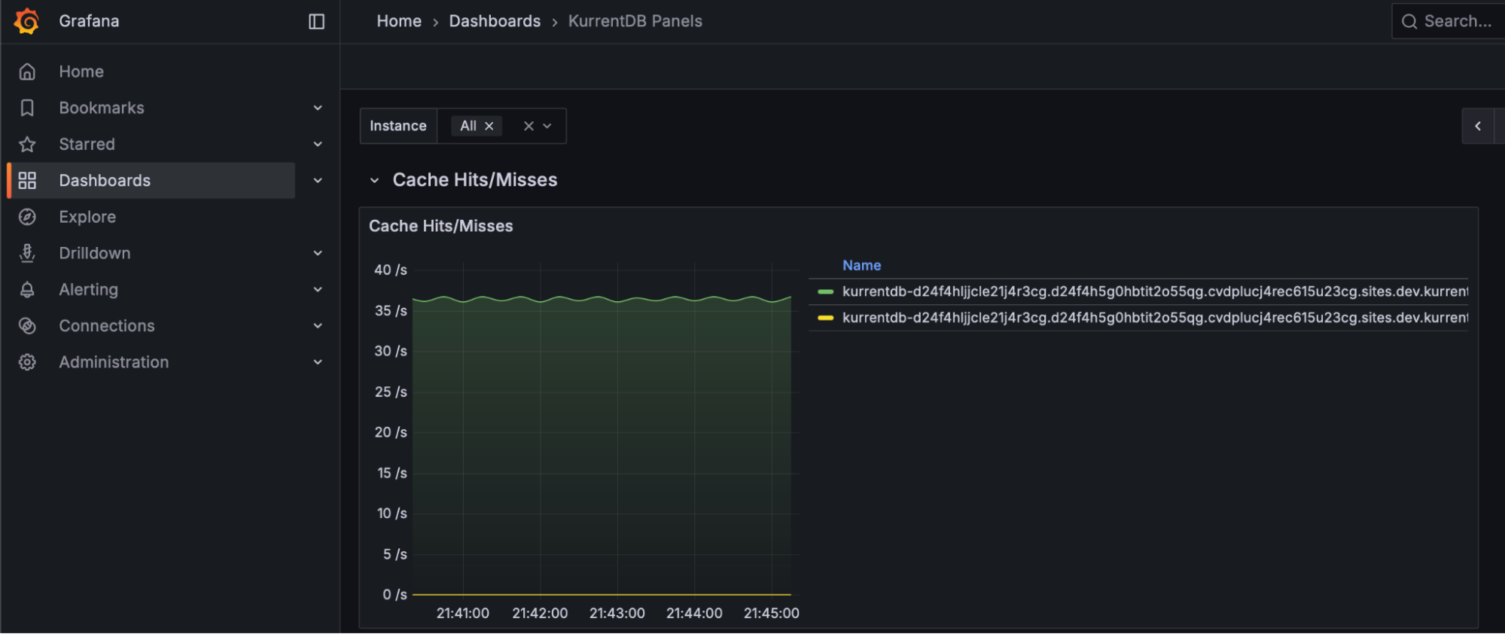This screenshot has height=634, width=1505.
Task: Click the Bookmarks icon in sidebar
Action: tap(27, 108)
